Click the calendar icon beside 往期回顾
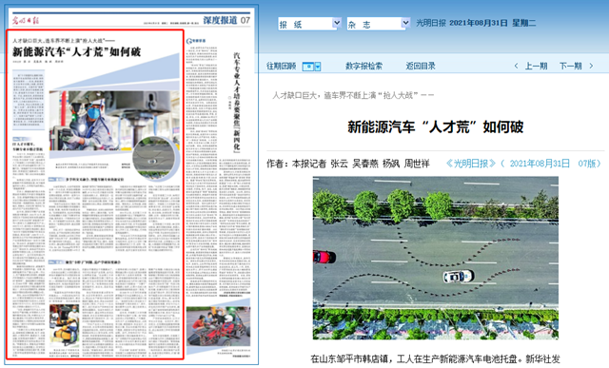 point(311,67)
